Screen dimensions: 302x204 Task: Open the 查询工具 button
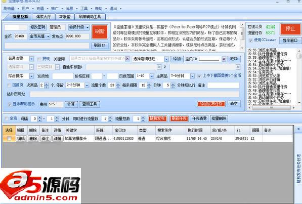90,104
